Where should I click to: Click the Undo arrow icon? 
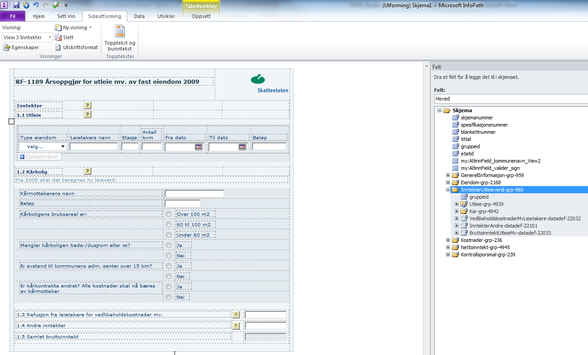[36, 5]
